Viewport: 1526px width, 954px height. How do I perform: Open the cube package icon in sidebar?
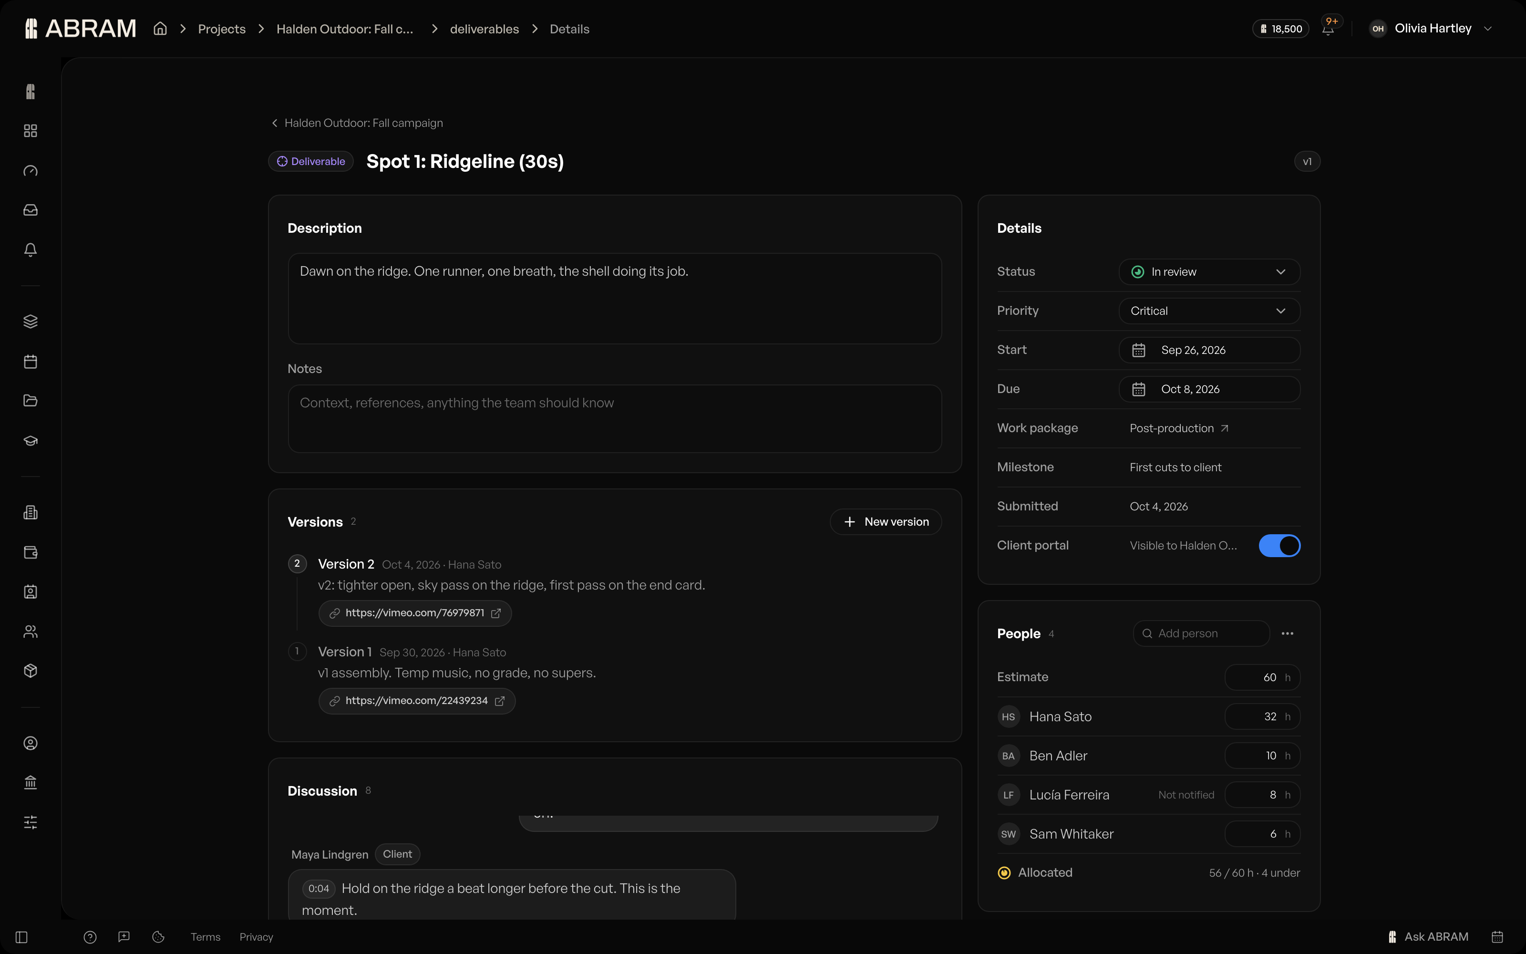[30, 671]
